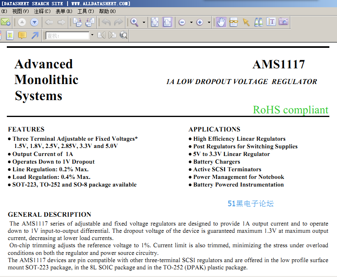Open the 帮助(H) menu

pos(107,11)
